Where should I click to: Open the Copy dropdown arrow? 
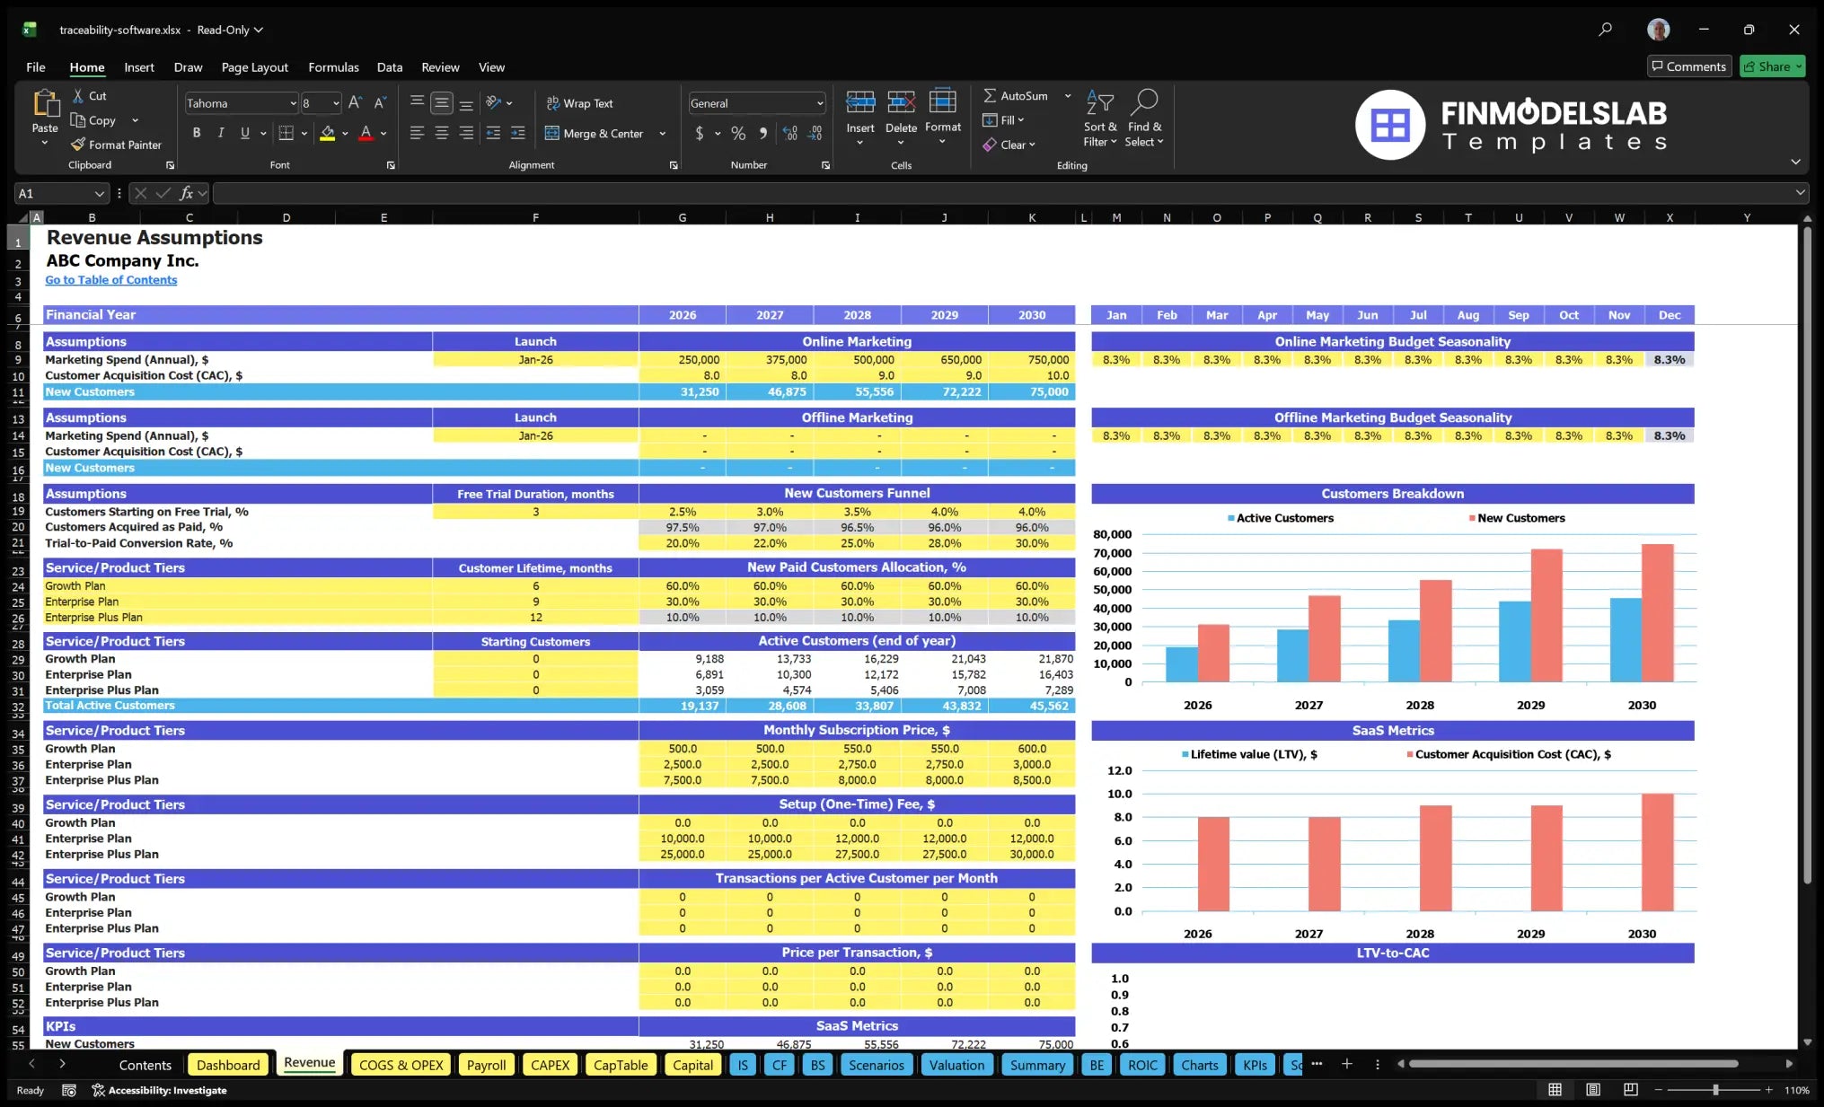pyautogui.click(x=135, y=120)
